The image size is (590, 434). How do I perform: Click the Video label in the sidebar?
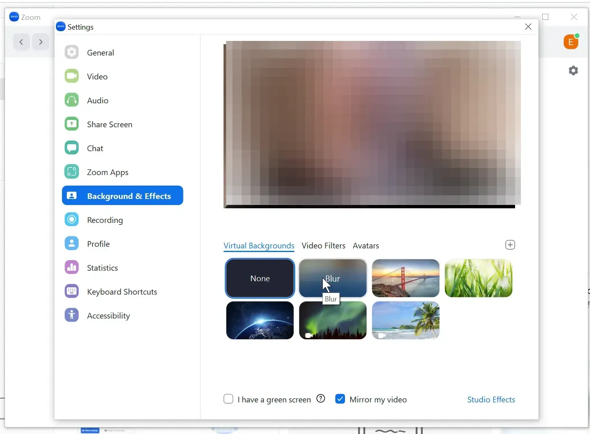97,77
